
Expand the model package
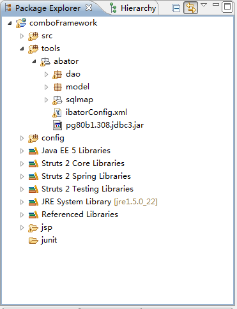tap(46, 87)
